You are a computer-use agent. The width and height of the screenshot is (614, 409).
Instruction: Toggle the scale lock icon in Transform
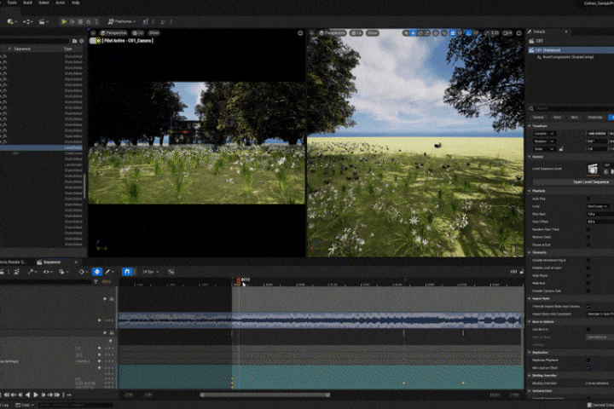click(x=561, y=149)
